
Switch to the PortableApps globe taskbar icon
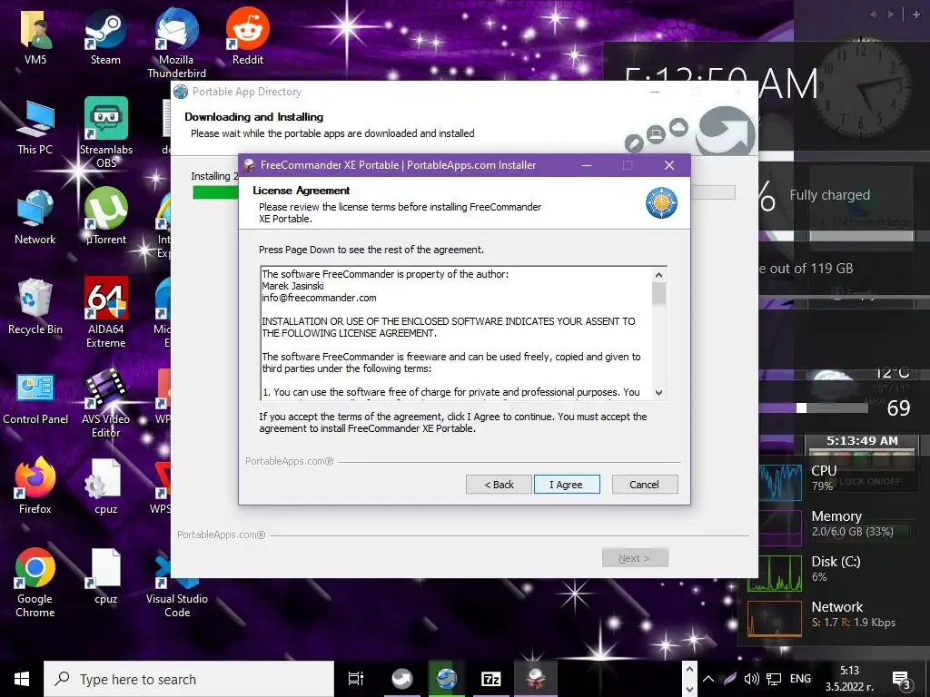click(x=446, y=679)
